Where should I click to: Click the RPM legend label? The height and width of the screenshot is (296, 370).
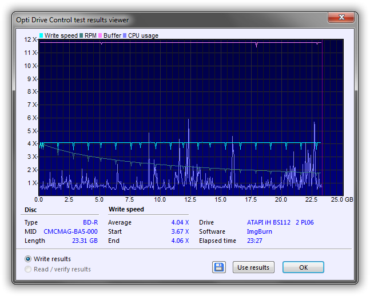coord(90,35)
